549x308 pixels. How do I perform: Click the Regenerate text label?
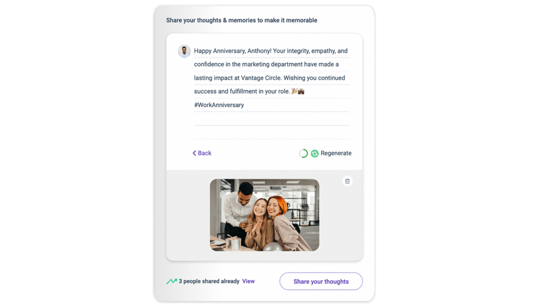(336, 153)
